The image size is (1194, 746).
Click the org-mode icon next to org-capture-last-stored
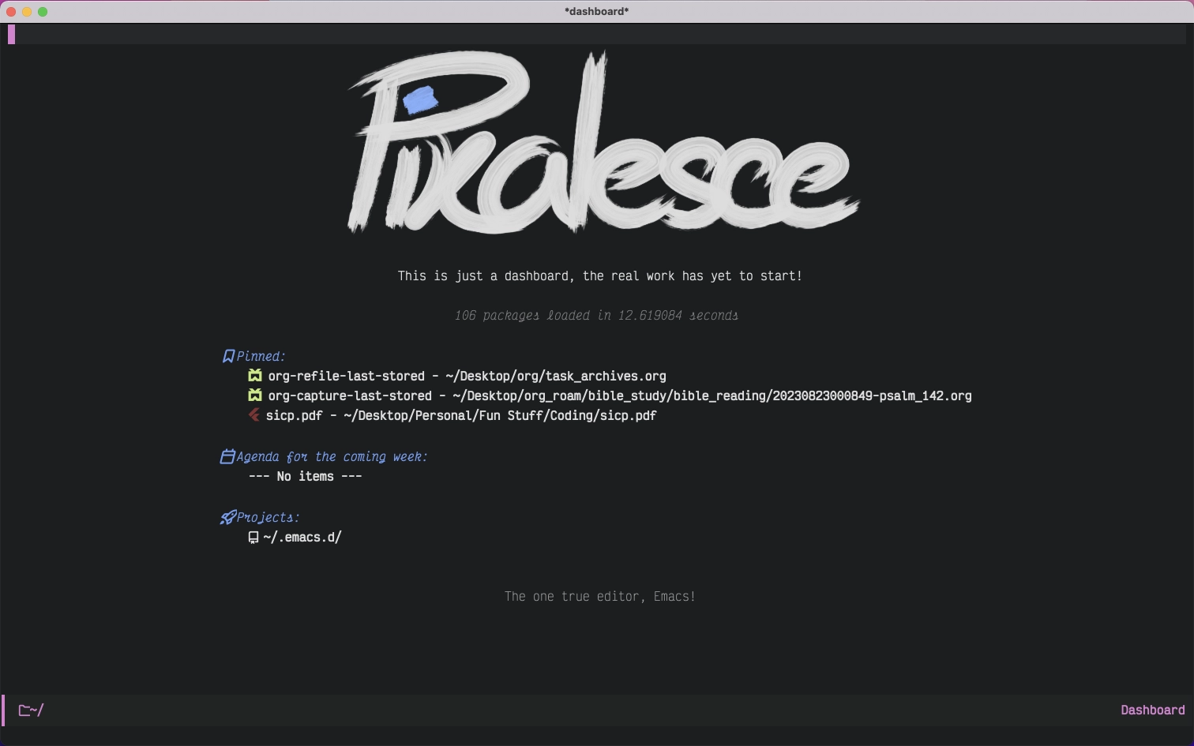click(254, 395)
